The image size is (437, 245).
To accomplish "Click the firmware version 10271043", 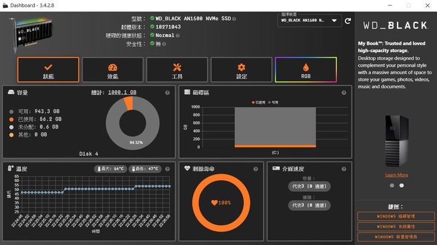I will coord(168,27).
